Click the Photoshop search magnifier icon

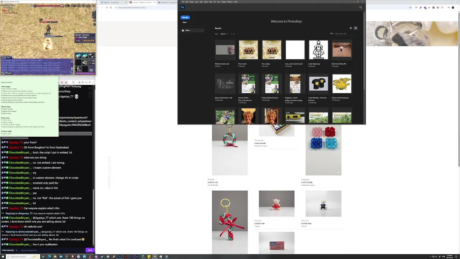[x=360, y=7]
